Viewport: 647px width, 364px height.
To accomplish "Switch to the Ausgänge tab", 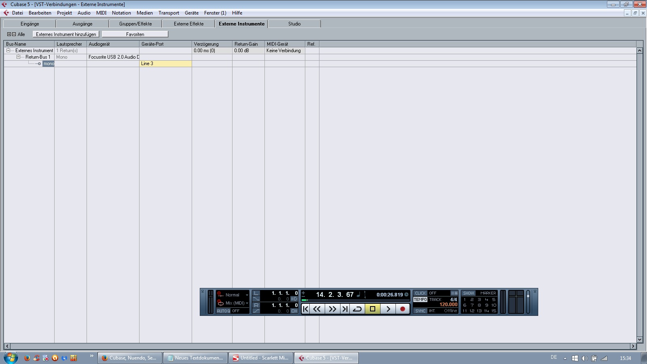I will [82, 24].
